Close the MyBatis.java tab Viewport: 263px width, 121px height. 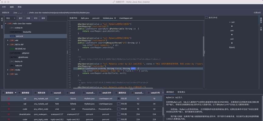[115, 18]
